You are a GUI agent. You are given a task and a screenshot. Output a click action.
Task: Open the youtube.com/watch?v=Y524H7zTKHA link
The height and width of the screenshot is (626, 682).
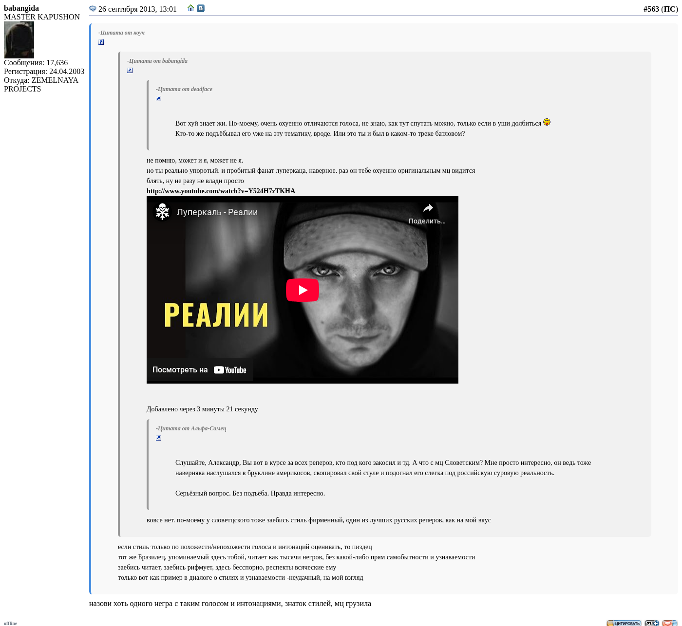(x=221, y=191)
